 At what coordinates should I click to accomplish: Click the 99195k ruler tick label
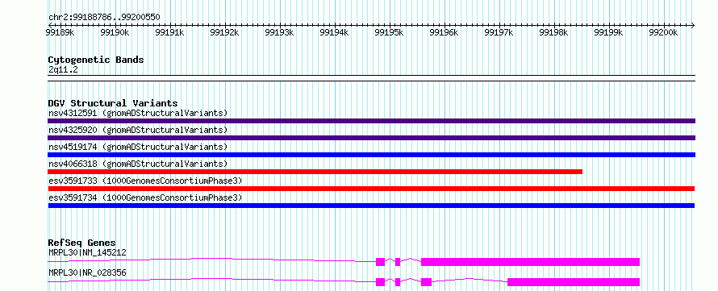click(x=389, y=32)
